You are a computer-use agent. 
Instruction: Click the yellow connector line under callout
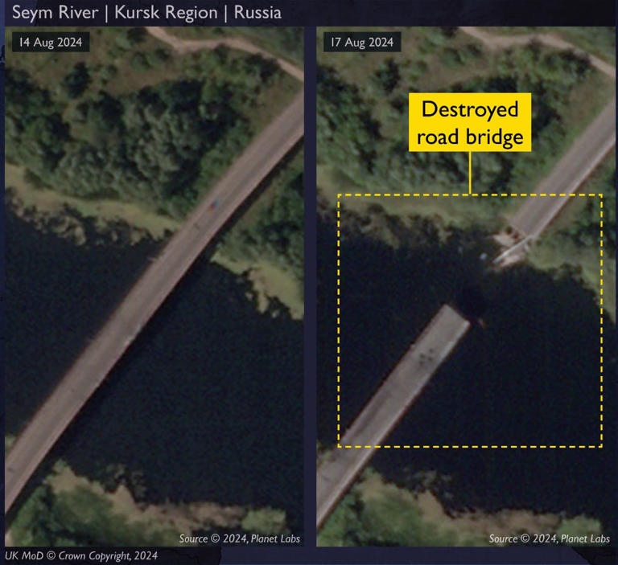click(x=470, y=173)
